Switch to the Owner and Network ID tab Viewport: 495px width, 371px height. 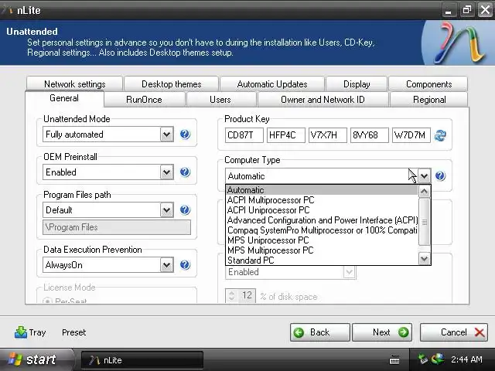click(323, 100)
